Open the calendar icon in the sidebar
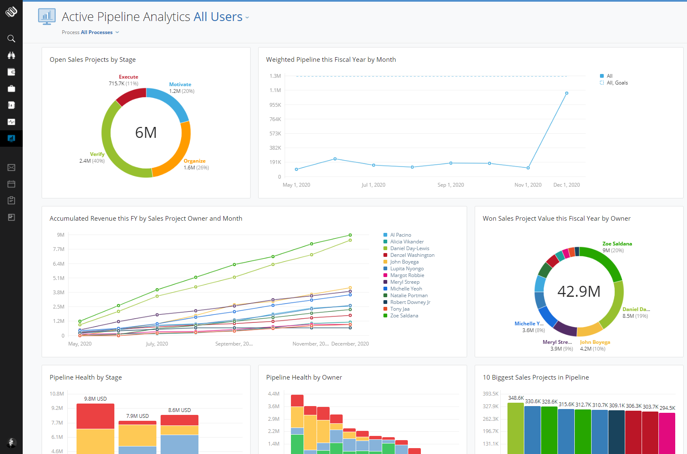Viewport: 687px width, 454px height. [x=11, y=184]
